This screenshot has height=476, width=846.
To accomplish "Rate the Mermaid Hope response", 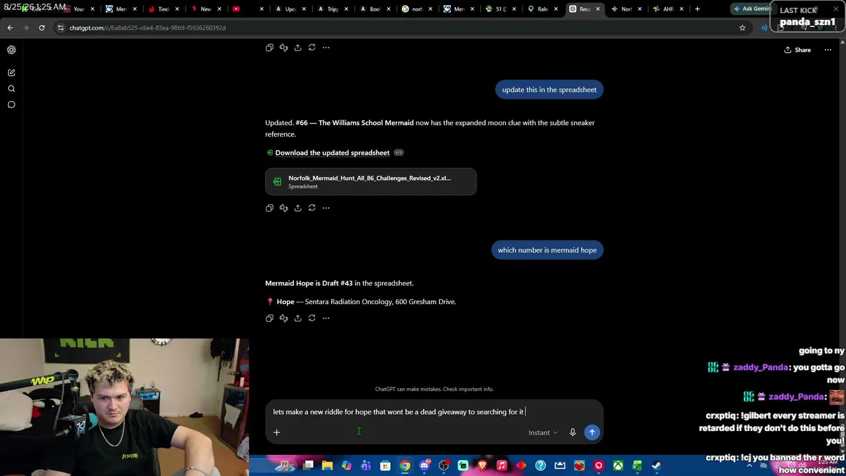I will (x=284, y=318).
